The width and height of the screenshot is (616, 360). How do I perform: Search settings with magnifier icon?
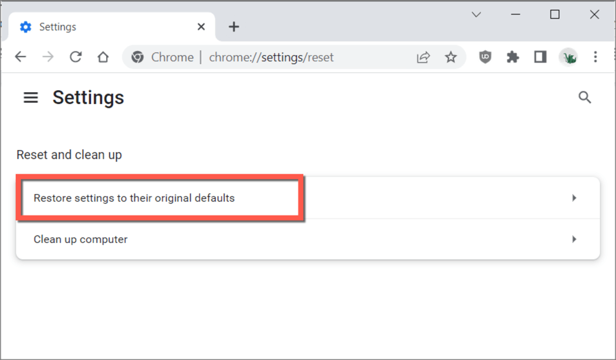pyautogui.click(x=584, y=97)
